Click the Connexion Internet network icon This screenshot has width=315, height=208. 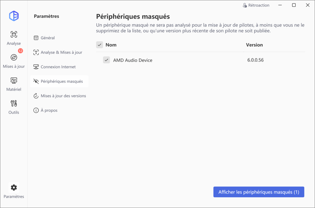[36, 67]
